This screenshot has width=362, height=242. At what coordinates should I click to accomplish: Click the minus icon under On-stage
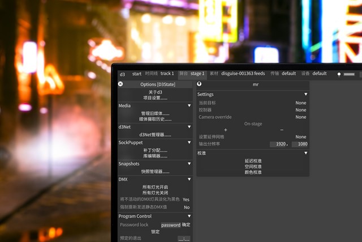(x=282, y=130)
